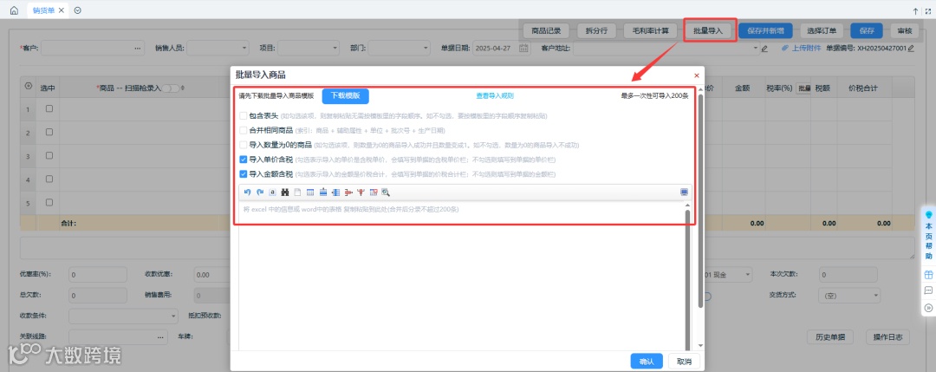Image resolution: width=936 pixels, height=372 pixels.
Task: Uncheck 导入金额含税 checkbox
Action: click(x=243, y=174)
